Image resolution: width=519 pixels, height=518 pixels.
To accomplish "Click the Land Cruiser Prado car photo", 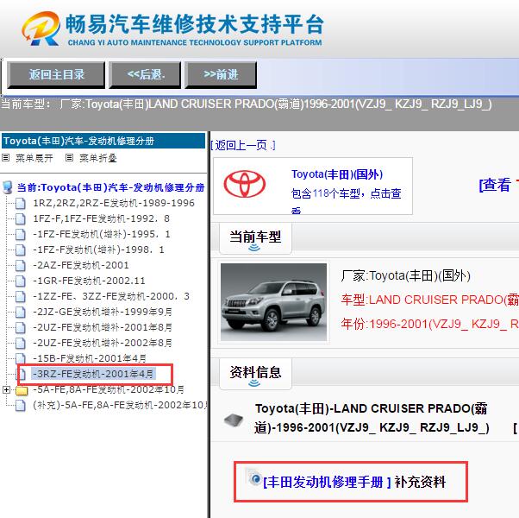I will tap(273, 302).
